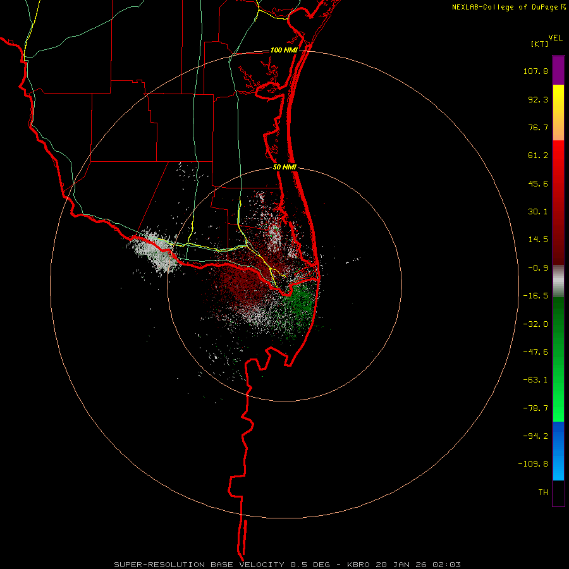569x569 pixels.
Task: Click the 100 NMI range ring label
Action: coord(284,50)
